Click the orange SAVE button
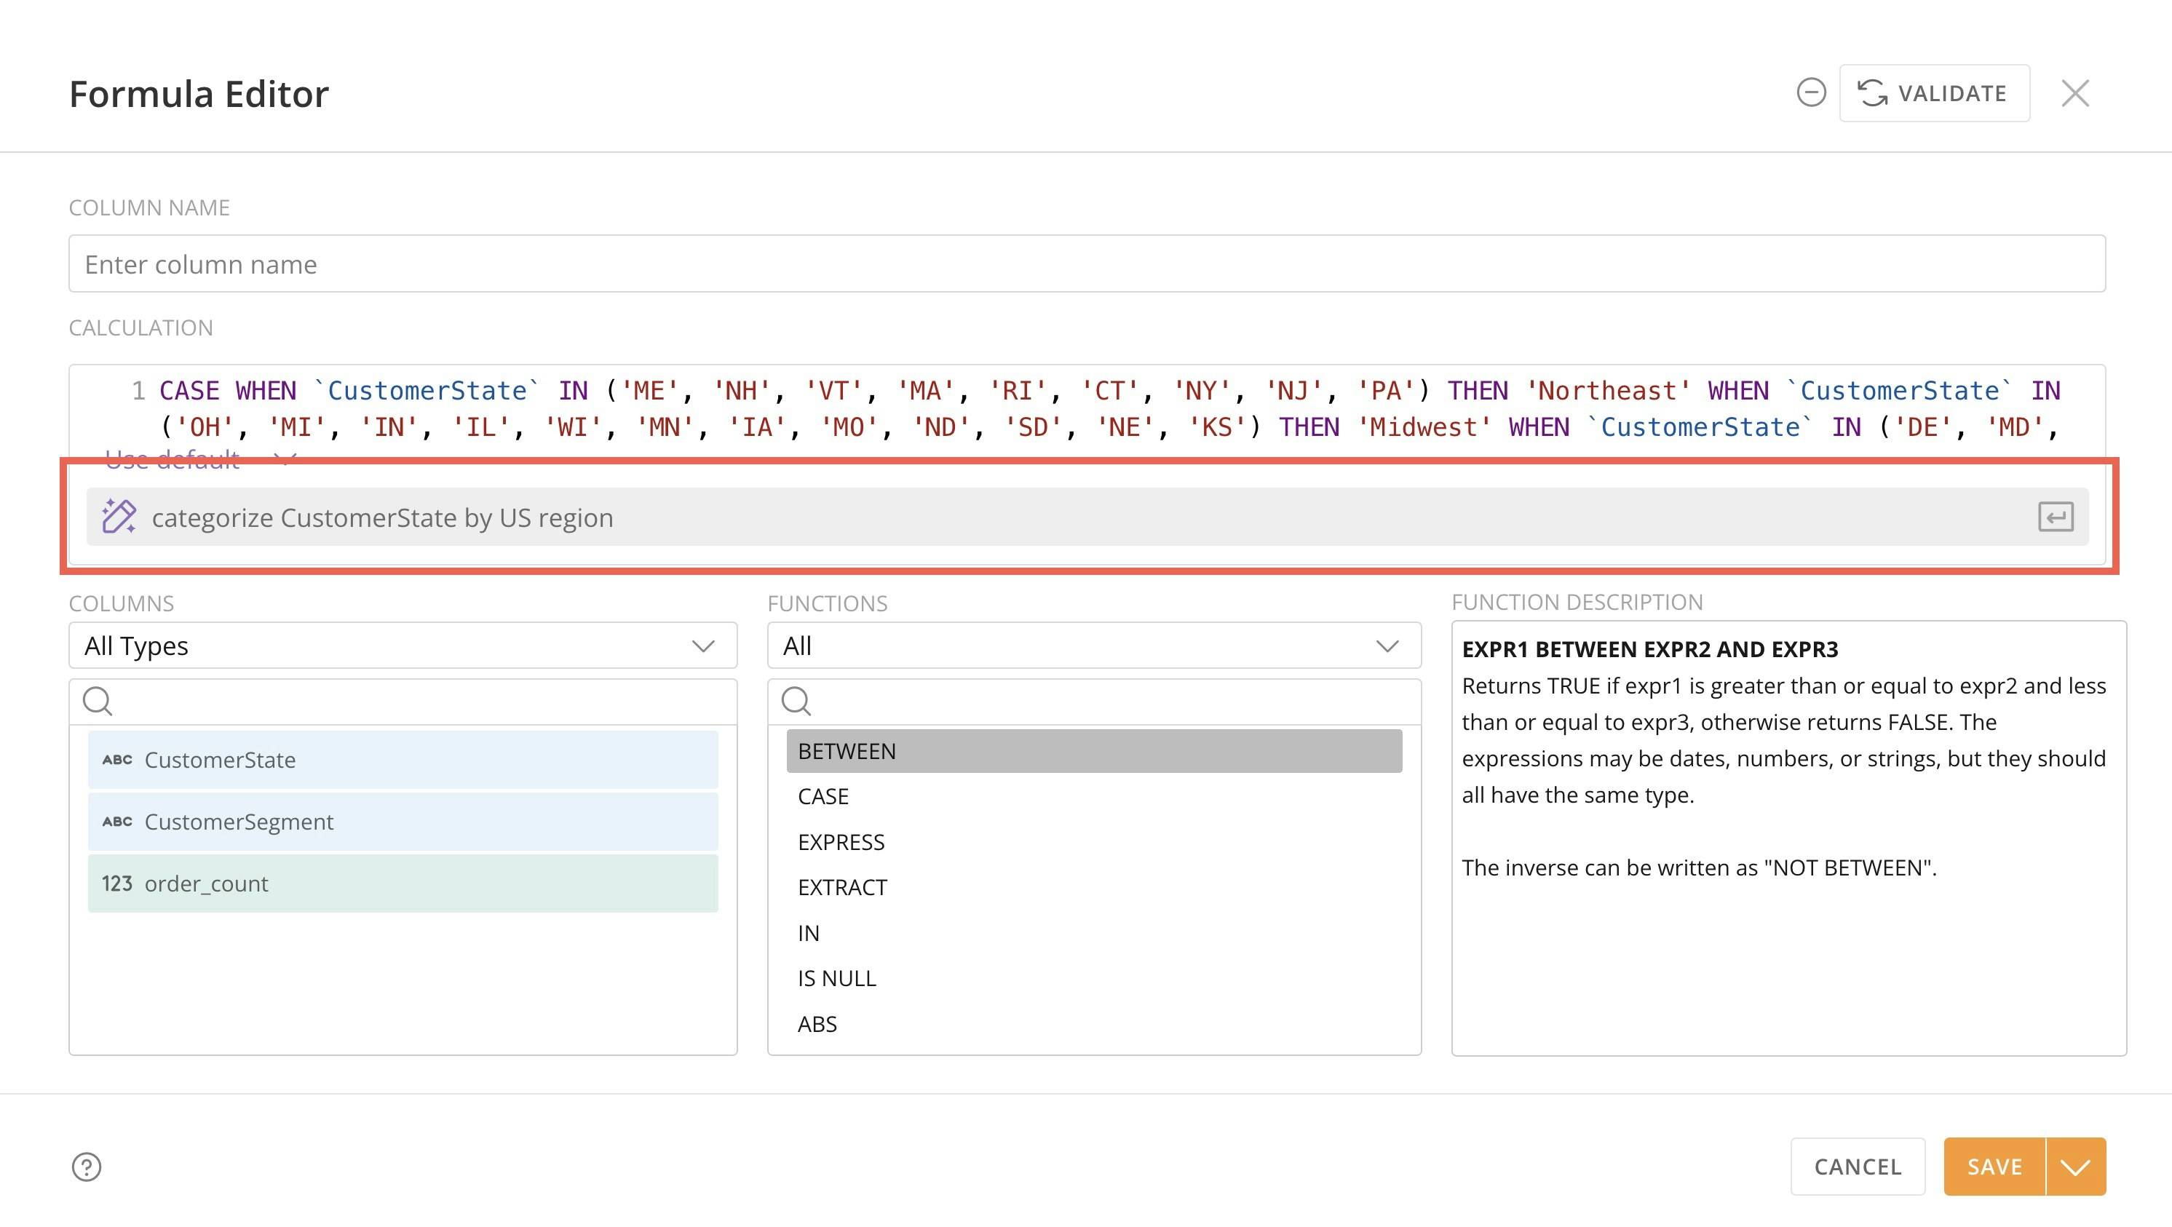 point(1994,1167)
